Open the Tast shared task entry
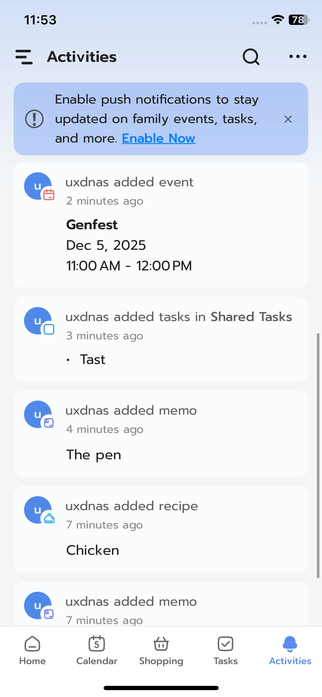This screenshot has width=322, height=697. pos(93,360)
